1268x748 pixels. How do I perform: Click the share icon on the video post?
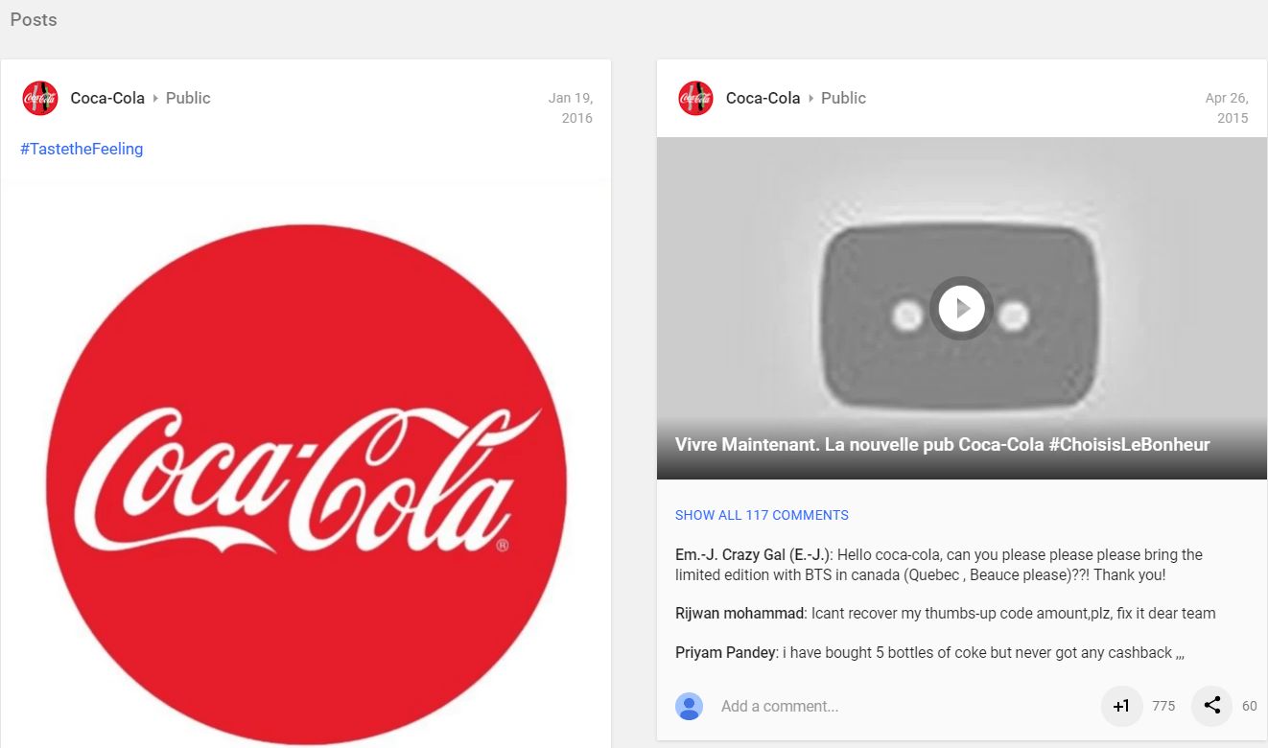[x=1211, y=706]
